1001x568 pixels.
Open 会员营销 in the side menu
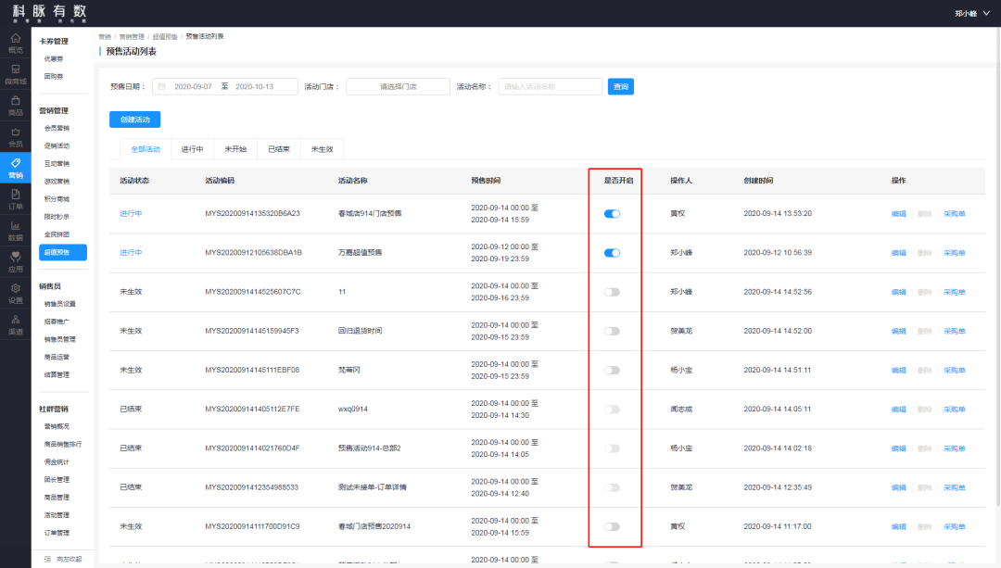coord(57,128)
